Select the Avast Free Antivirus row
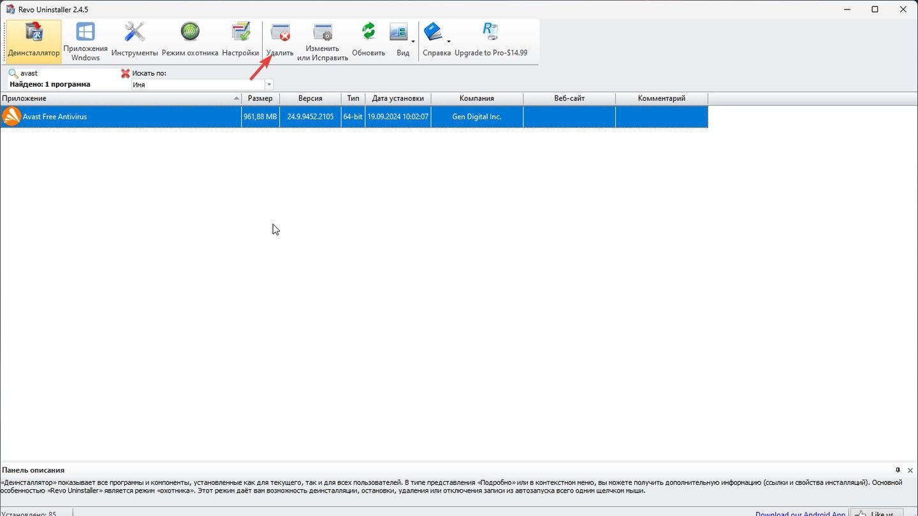Viewport: 918px width, 516px height. point(354,117)
